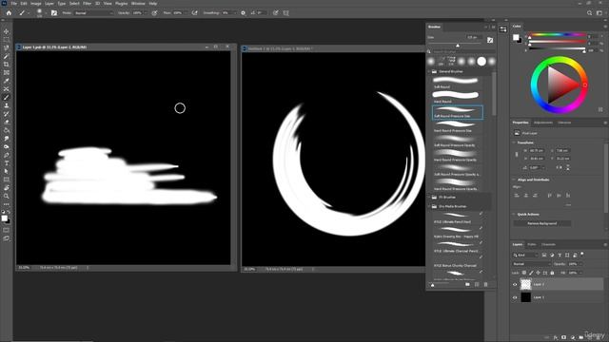
Task: Expand the FX Brushes group
Action: (x=429, y=198)
